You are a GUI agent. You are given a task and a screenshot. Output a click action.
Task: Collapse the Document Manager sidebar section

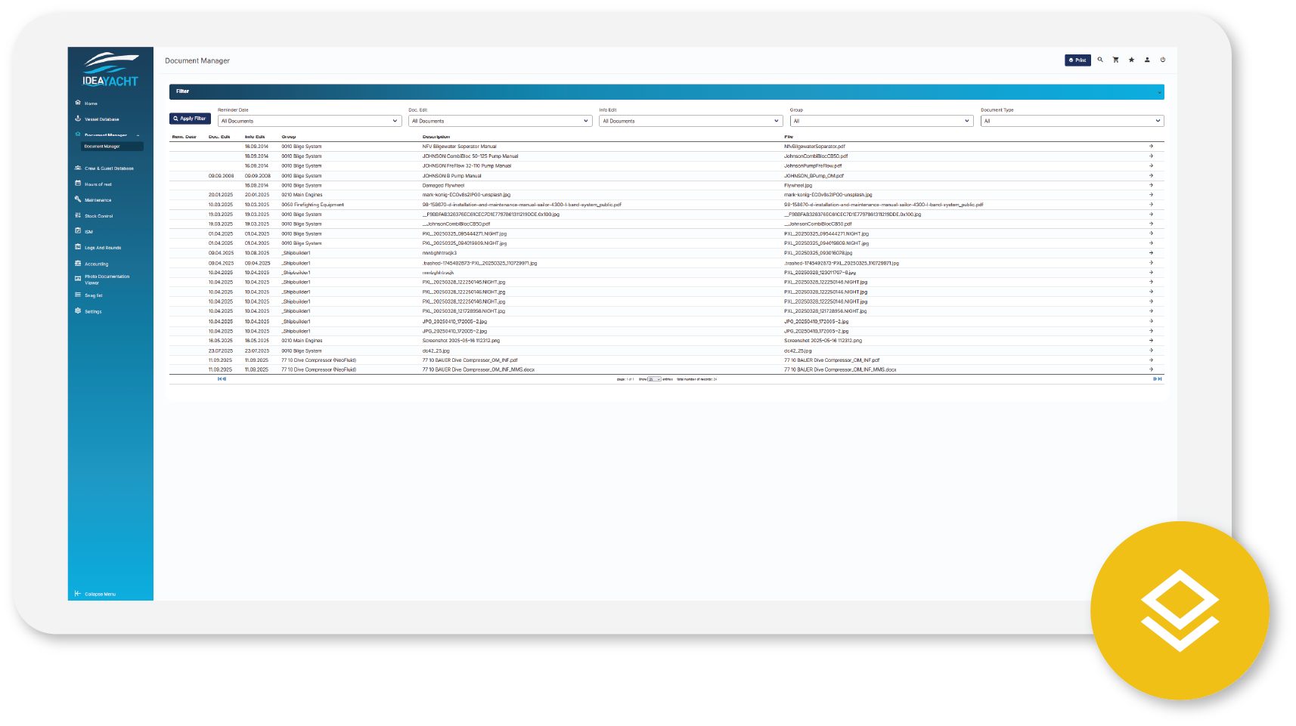[138, 135]
